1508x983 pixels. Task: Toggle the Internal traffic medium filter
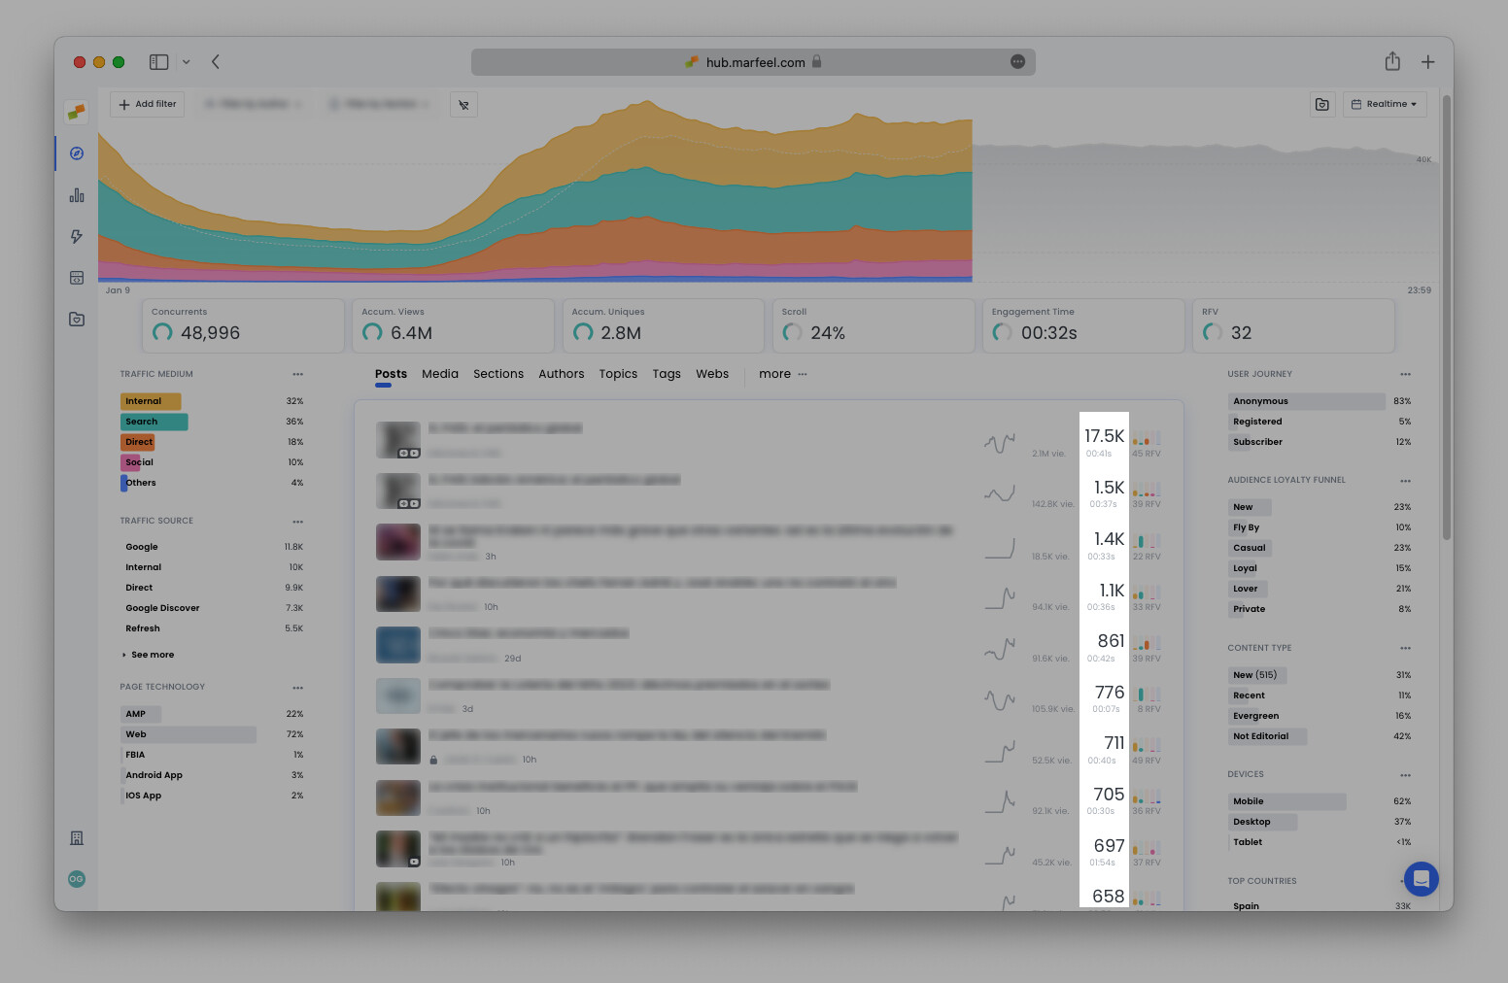click(150, 401)
